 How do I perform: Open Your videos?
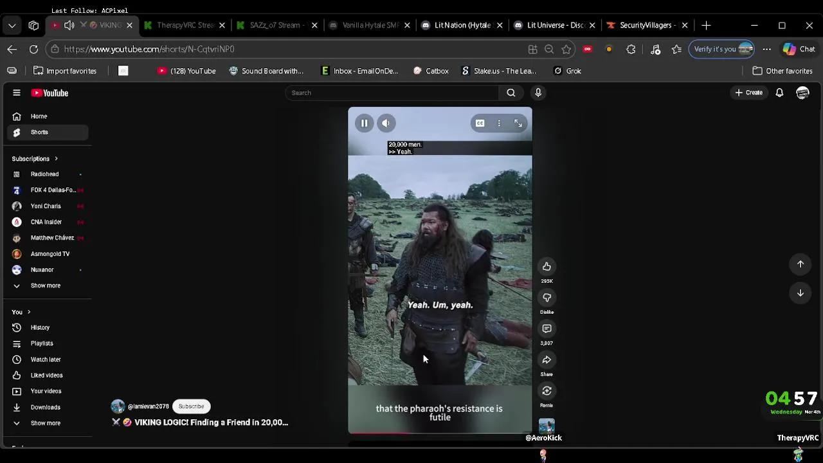coord(48,391)
